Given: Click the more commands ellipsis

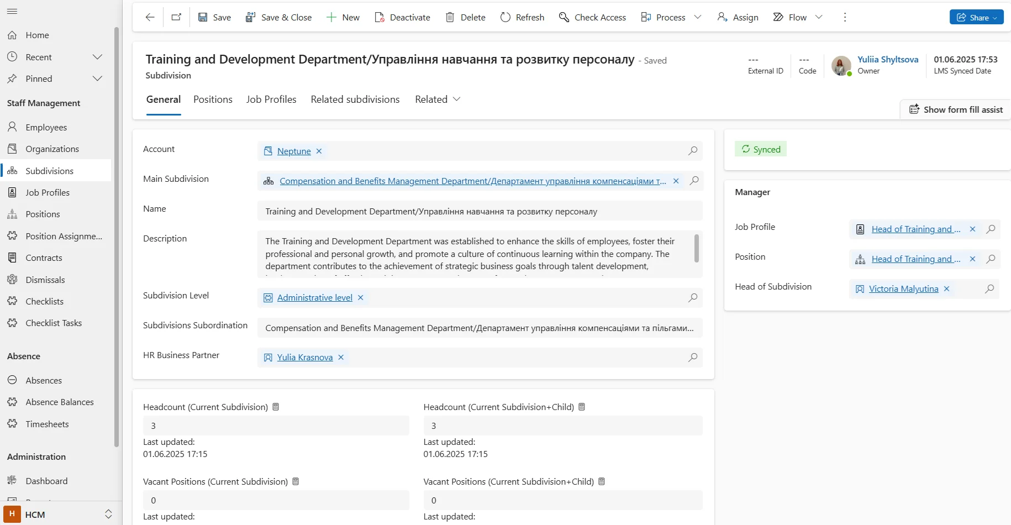Looking at the screenshot, I should [x=845, y=17].
